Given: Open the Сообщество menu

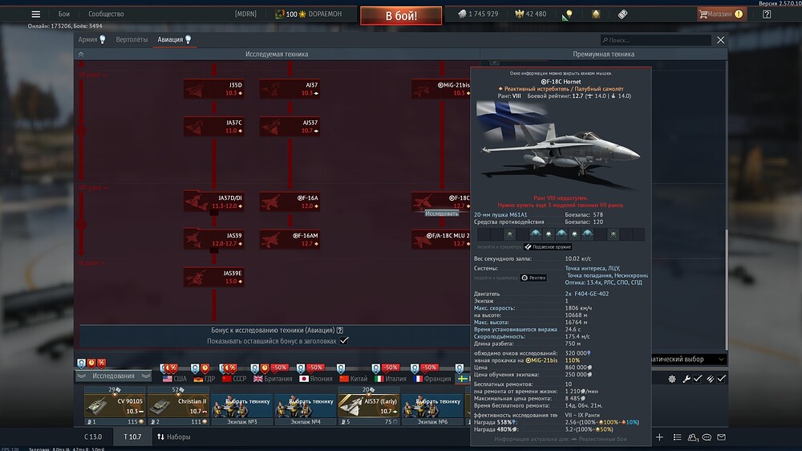Looking at the screenshot, I should (106, 14).
